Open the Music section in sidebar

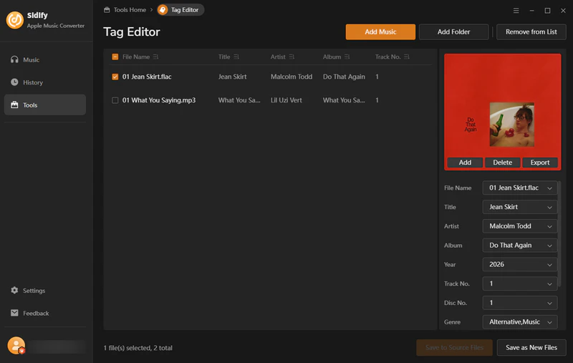(45, 59)
